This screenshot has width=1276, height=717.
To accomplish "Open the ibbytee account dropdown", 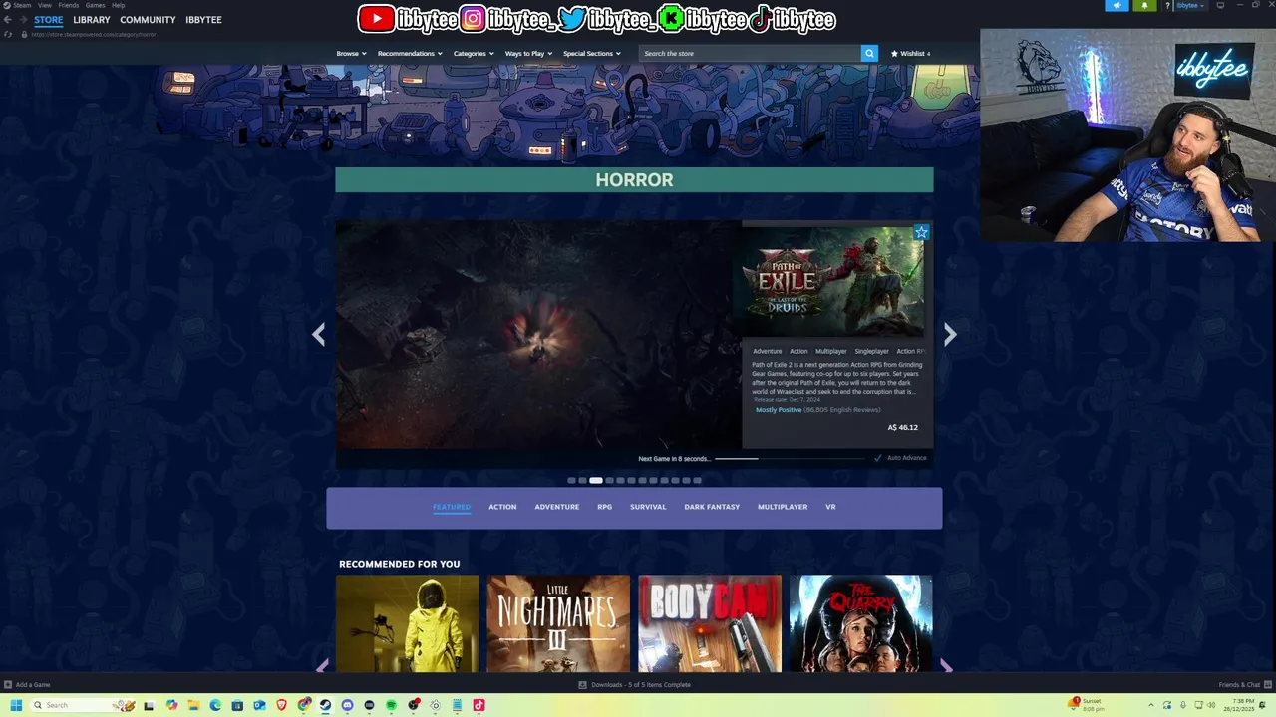I will 1190,5.
